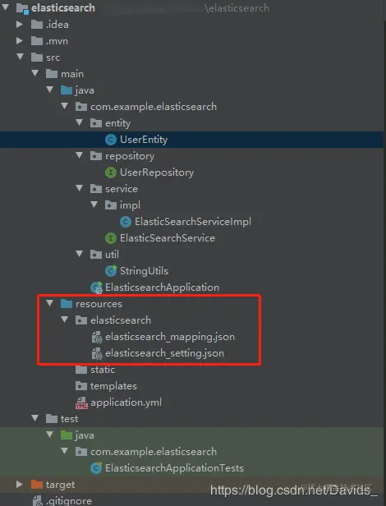Viewport: 386px width, 506px height.
Task: Click the repository package icon
Action: click(x=96, y=156)
